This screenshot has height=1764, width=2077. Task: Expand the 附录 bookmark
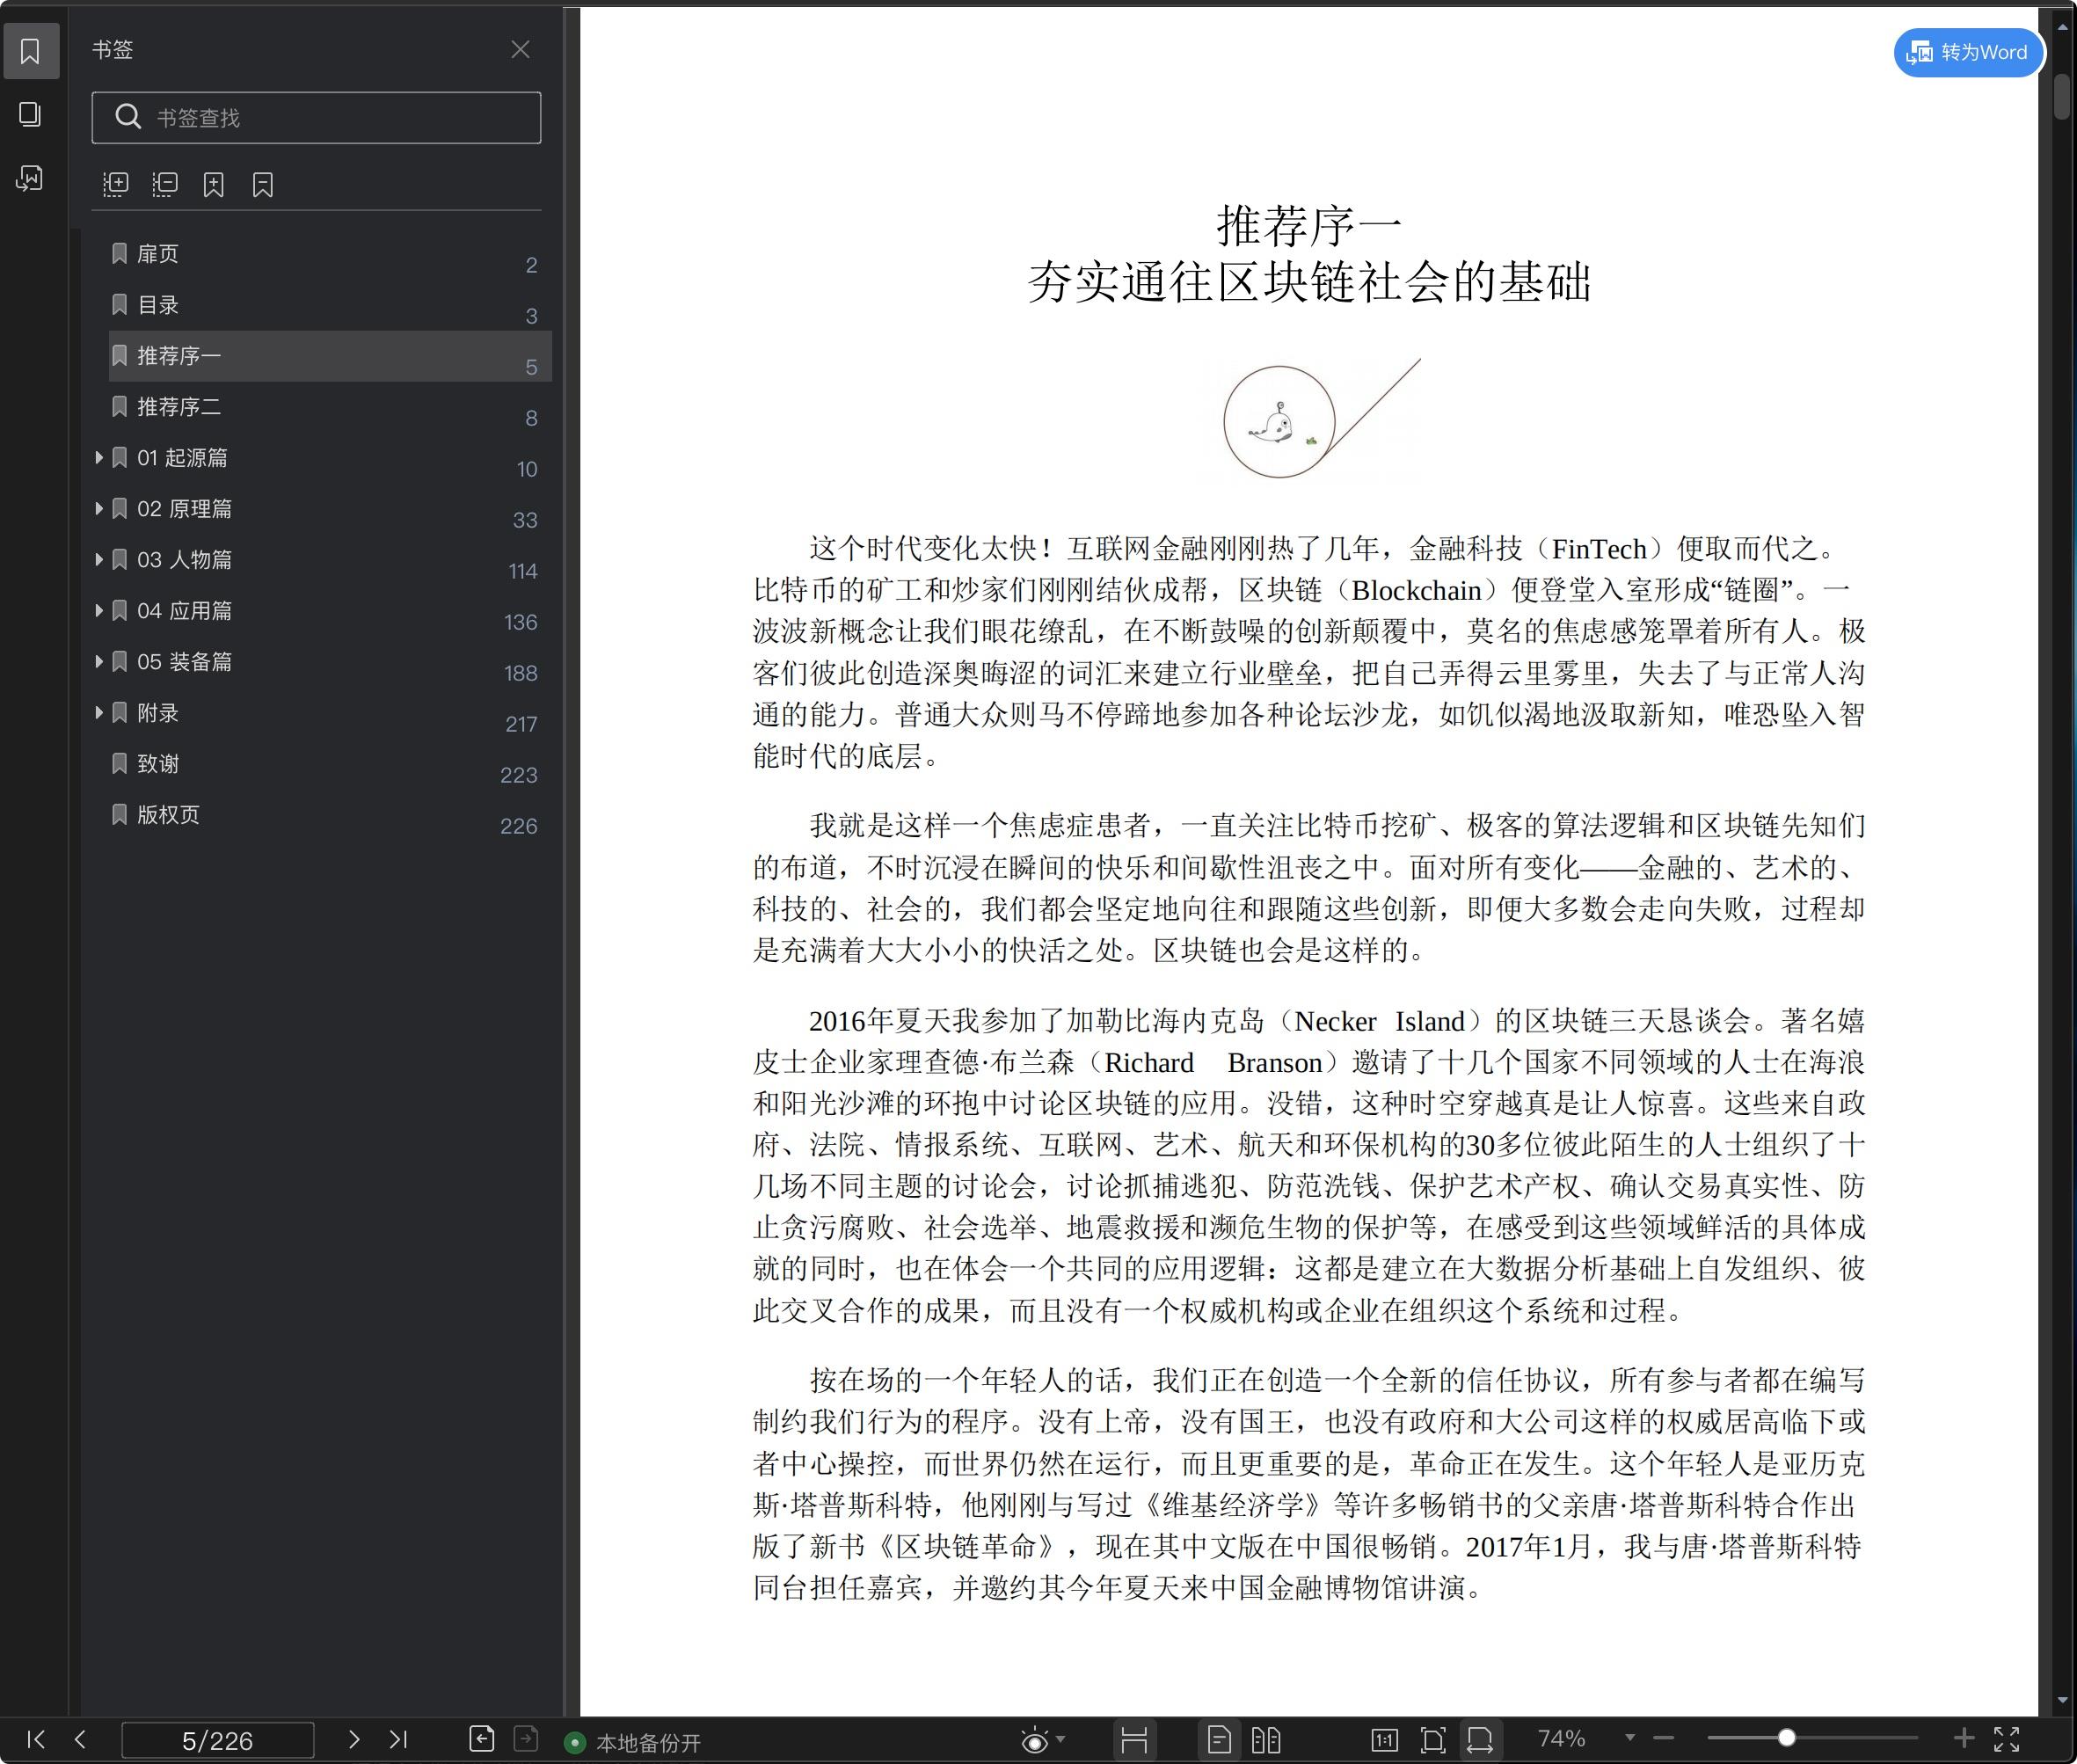click(x=99, y=713)
